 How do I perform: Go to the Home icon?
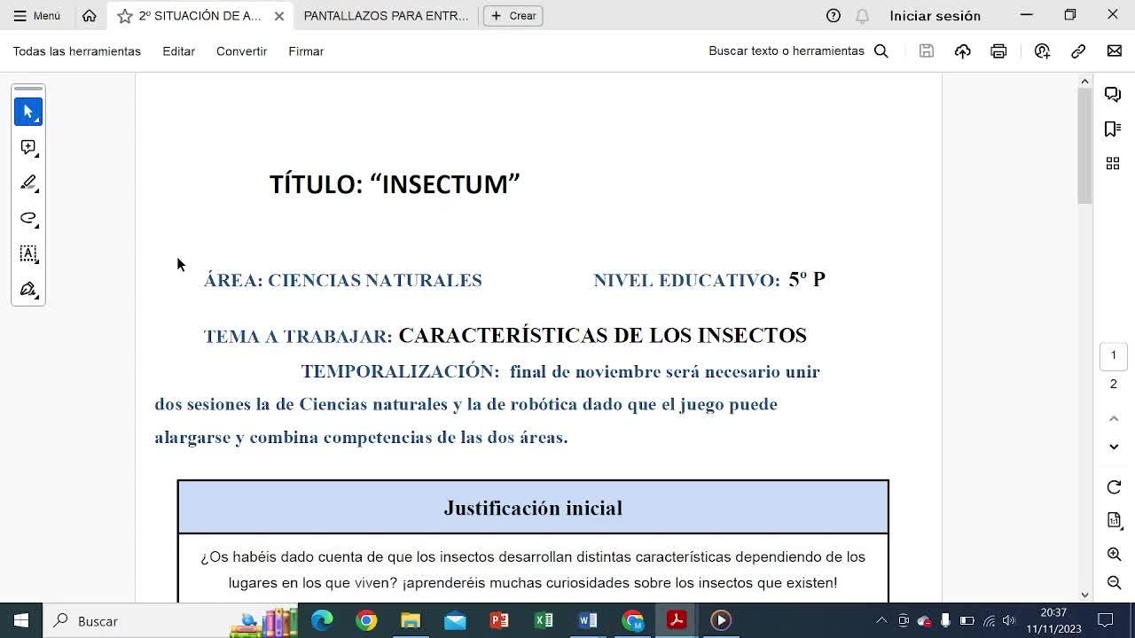coord(89,15)
